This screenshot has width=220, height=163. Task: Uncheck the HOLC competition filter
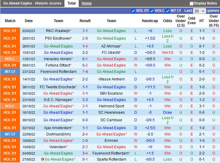coord(152,11)
